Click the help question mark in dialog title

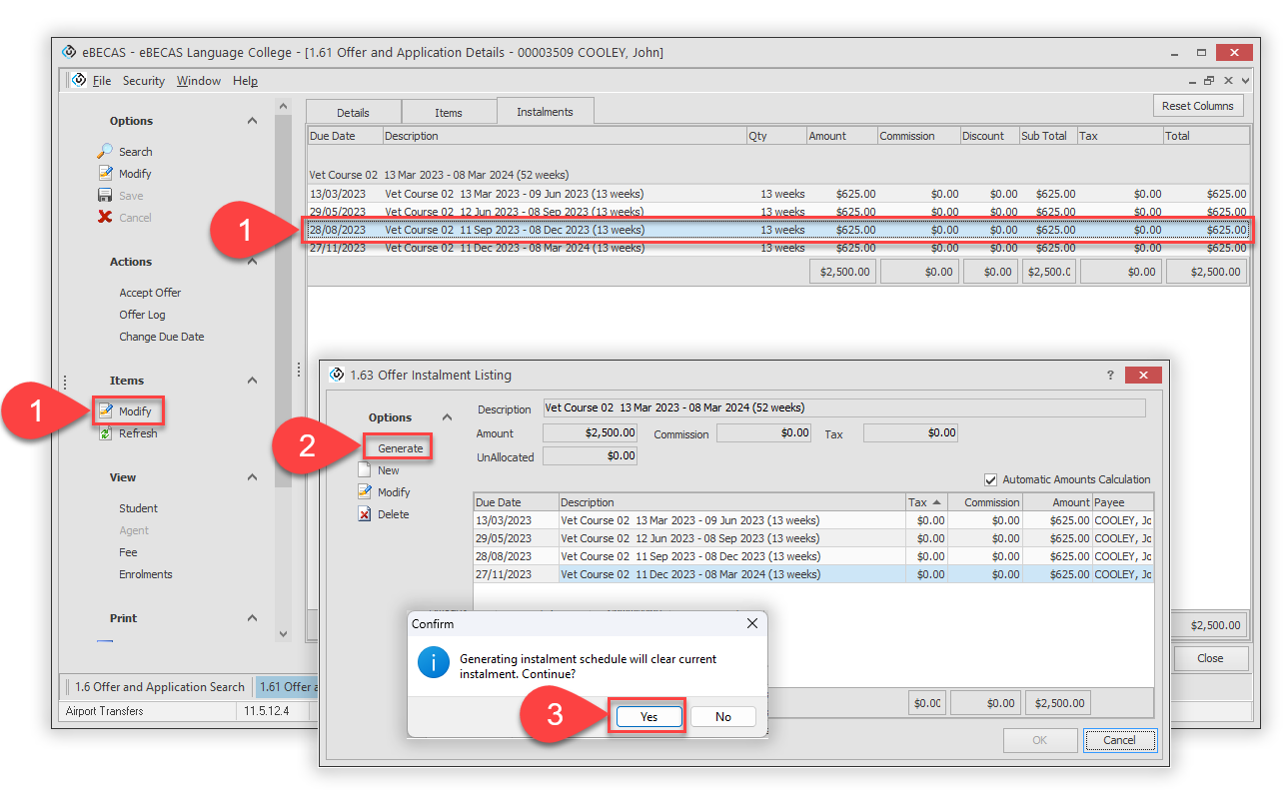click(x=1110, y=376)
